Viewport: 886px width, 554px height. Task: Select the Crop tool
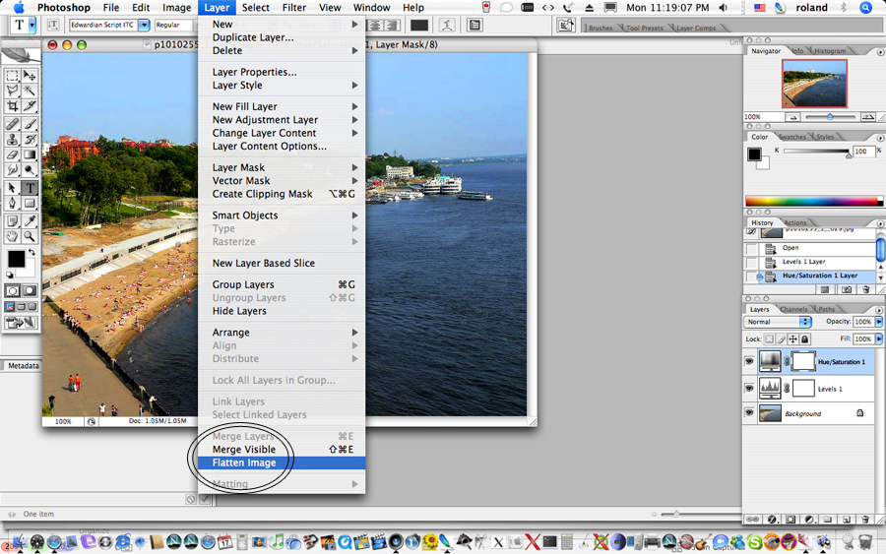coord(13,106)
